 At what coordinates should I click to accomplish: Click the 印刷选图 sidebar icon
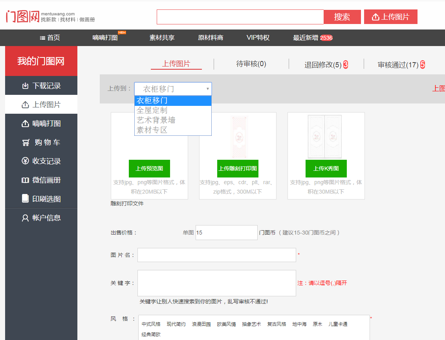26,199
